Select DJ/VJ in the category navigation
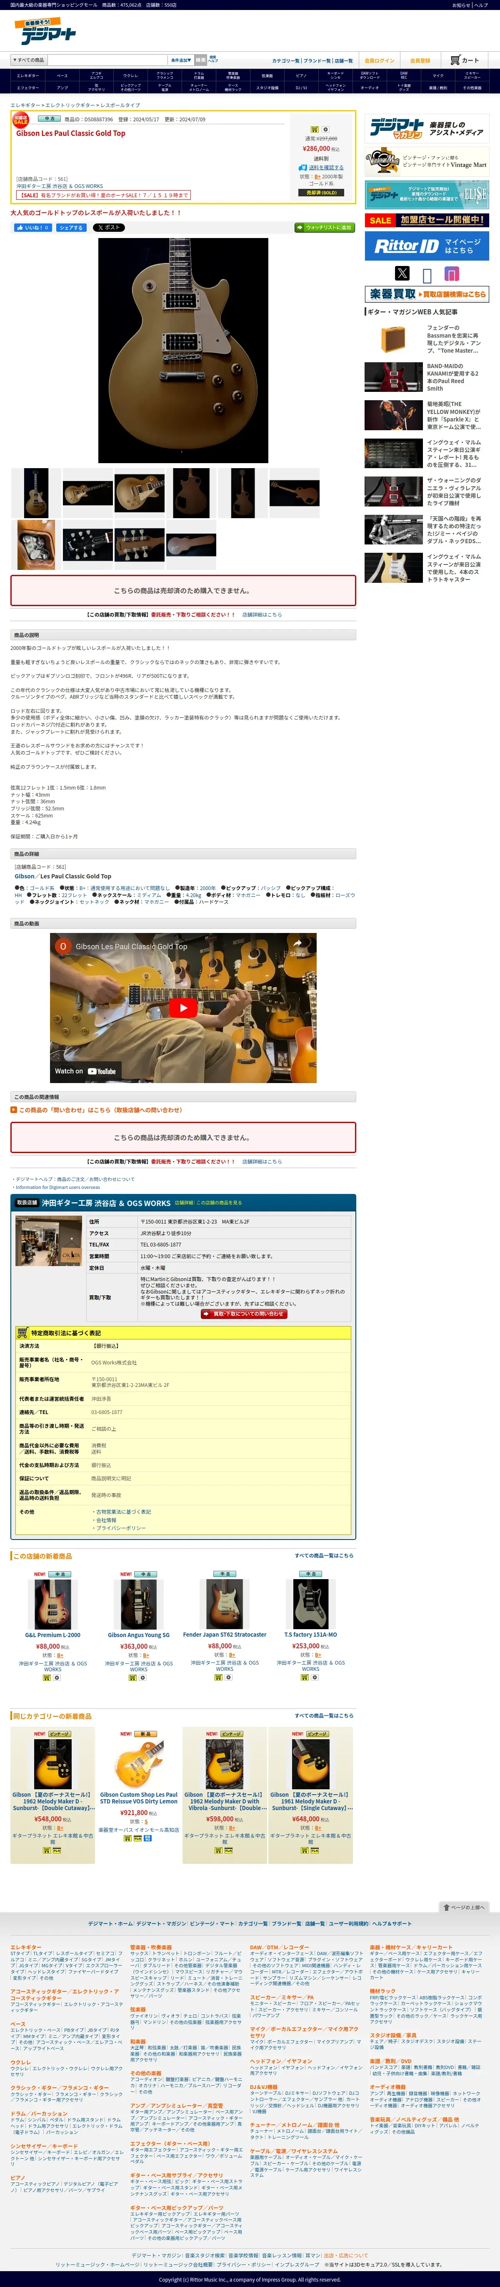Image resolution: width=500 pixels, height=2287 pixels. coord(301,88)
